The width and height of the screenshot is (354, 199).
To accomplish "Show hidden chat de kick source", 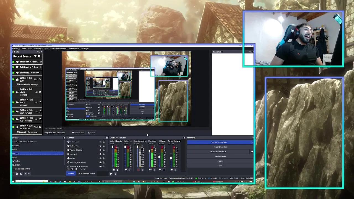I will (x=100, y=142).
